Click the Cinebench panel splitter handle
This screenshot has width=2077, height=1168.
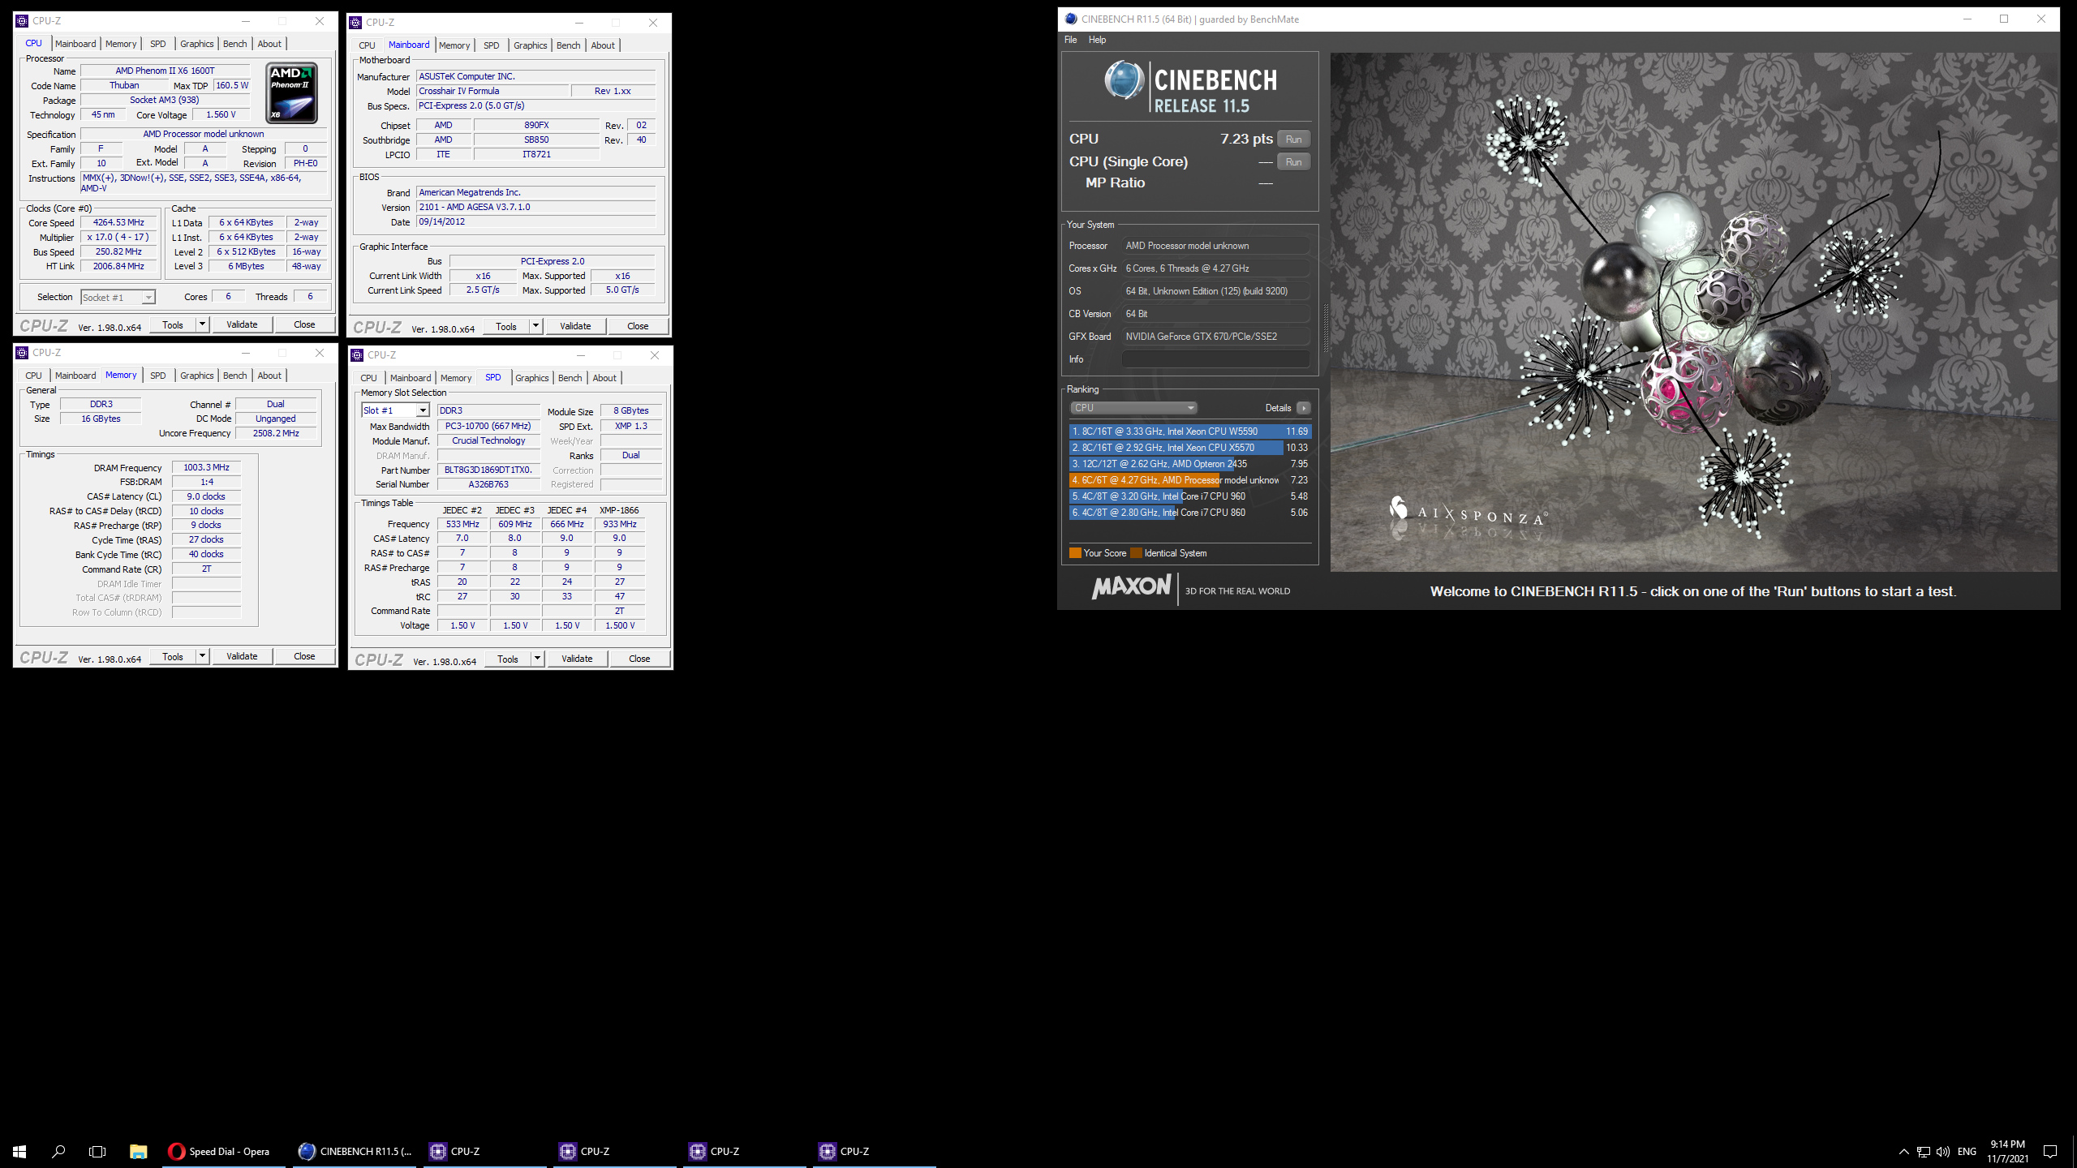tap(1326, 328)
